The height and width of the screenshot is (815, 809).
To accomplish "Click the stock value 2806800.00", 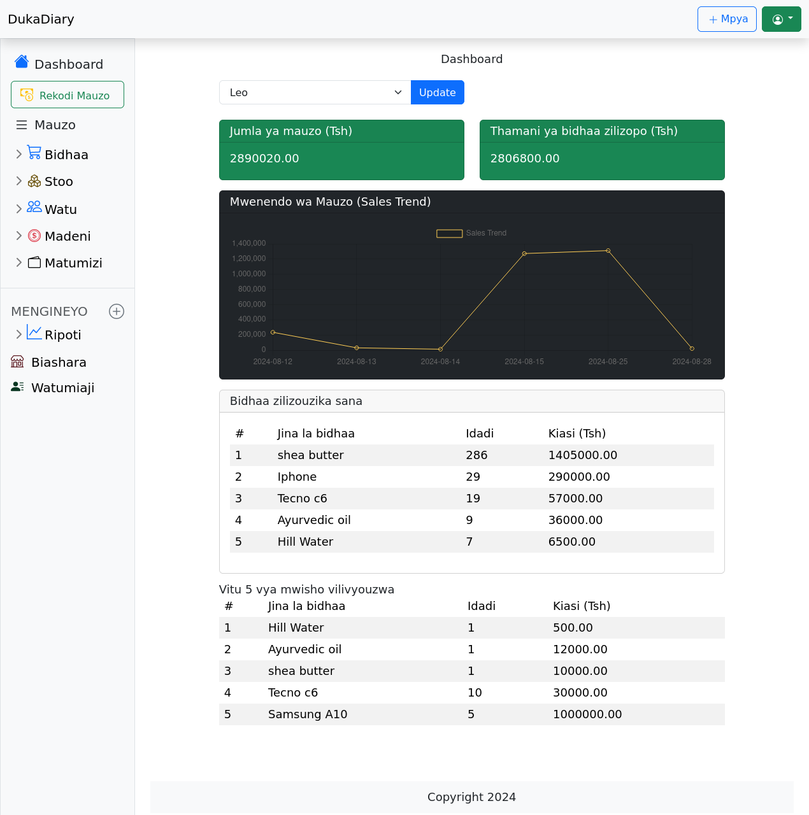I will coord(525,159).
